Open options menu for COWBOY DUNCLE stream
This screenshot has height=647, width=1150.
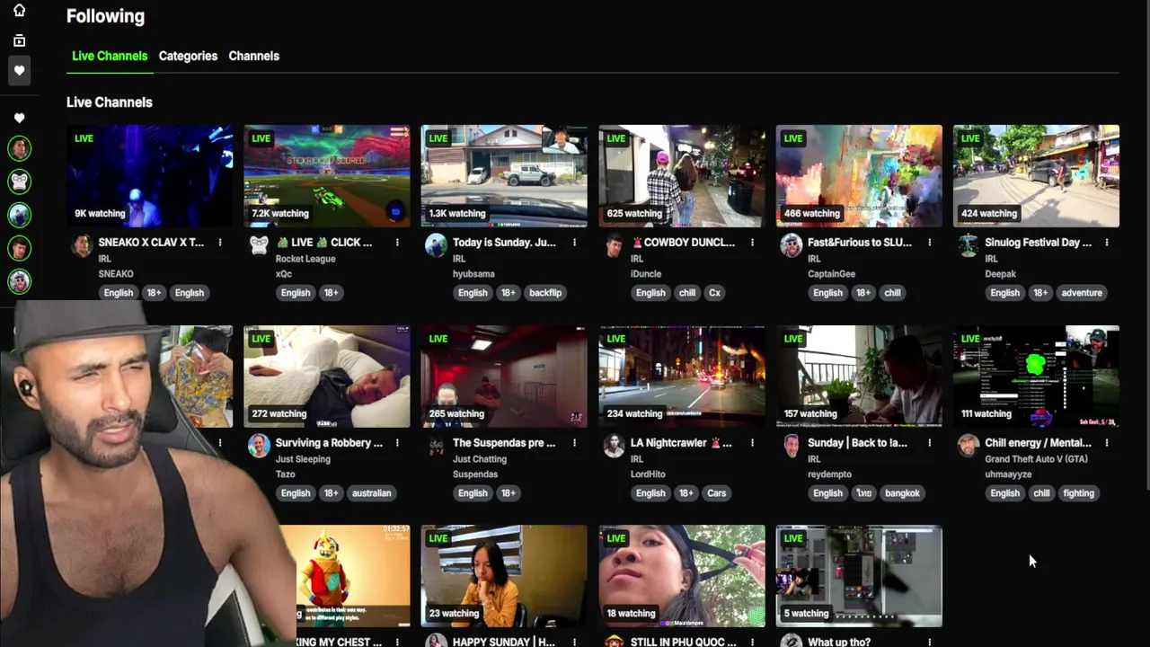tap(752, 243)
